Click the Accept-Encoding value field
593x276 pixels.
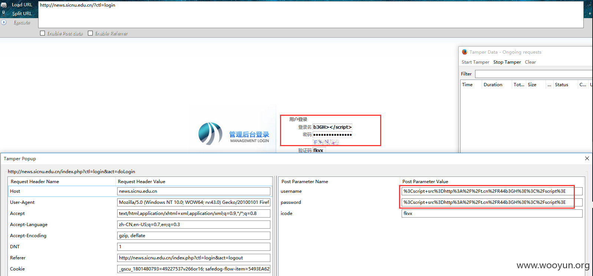[x=194, y=236]
